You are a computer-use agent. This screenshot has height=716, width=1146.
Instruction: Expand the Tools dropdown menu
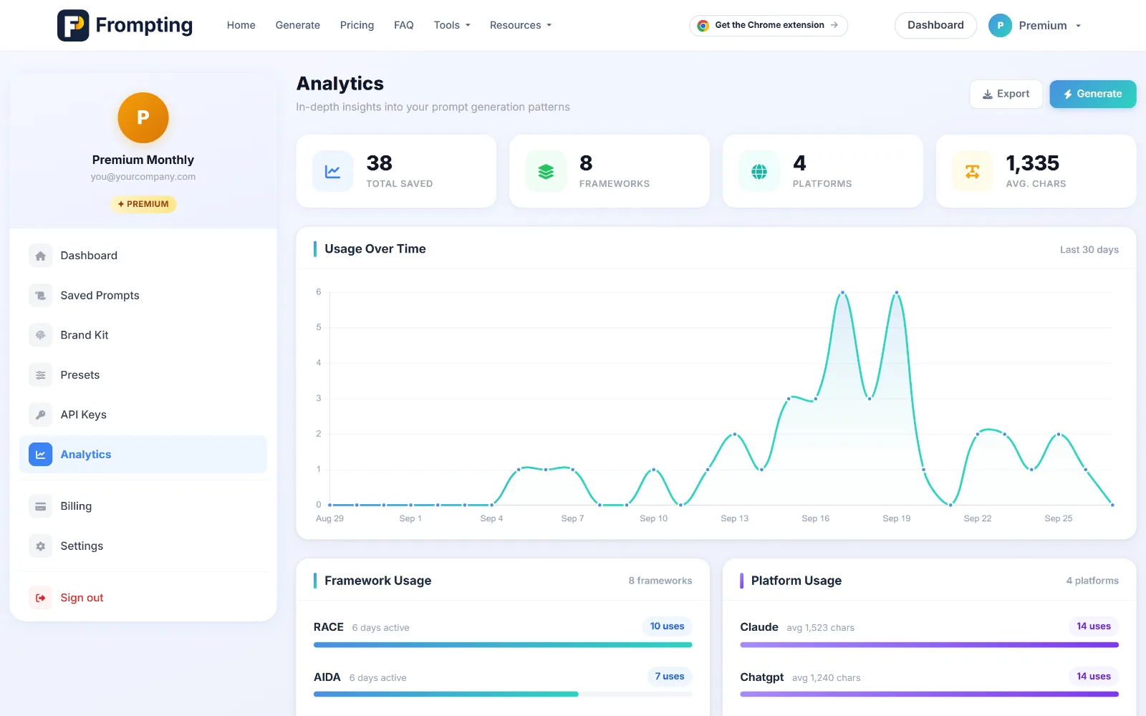[x=452, y=25]
